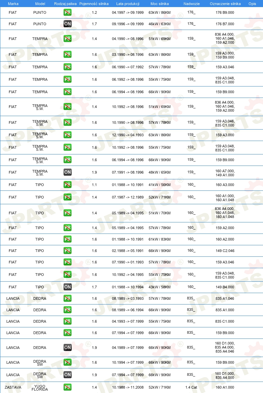Click the Marka column header
Viewport: 263px width, 393px height.
tap(13, 4)
